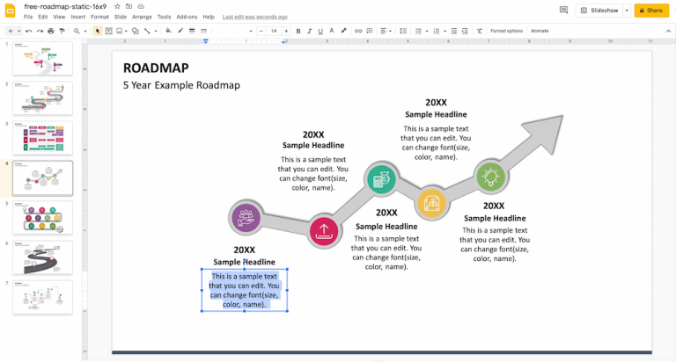Open the Arrange menu
The width and height of the screenshot is (676, 362).
(142, 17)
